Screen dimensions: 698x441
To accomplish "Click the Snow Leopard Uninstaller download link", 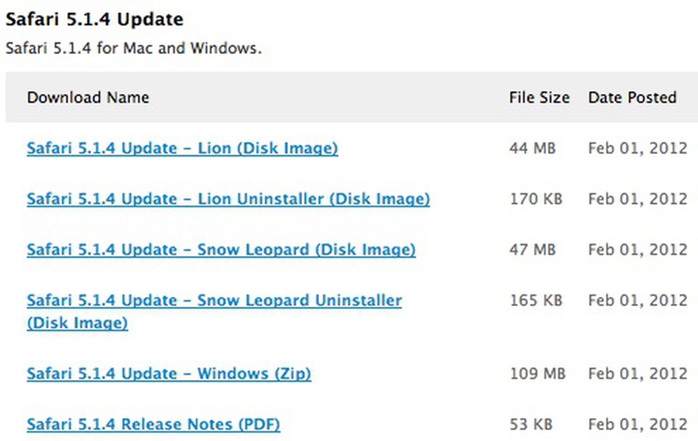I will click(x=214, y=301).
